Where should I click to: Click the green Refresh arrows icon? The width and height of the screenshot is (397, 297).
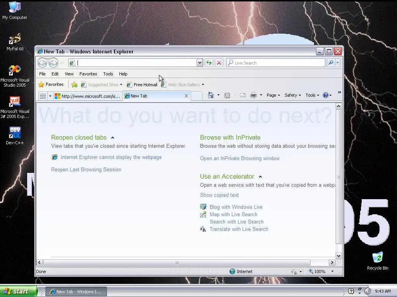point(209,63)
